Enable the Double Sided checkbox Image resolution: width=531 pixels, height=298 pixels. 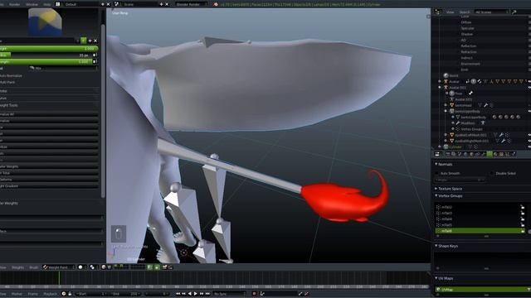click(x=492, y=173)
